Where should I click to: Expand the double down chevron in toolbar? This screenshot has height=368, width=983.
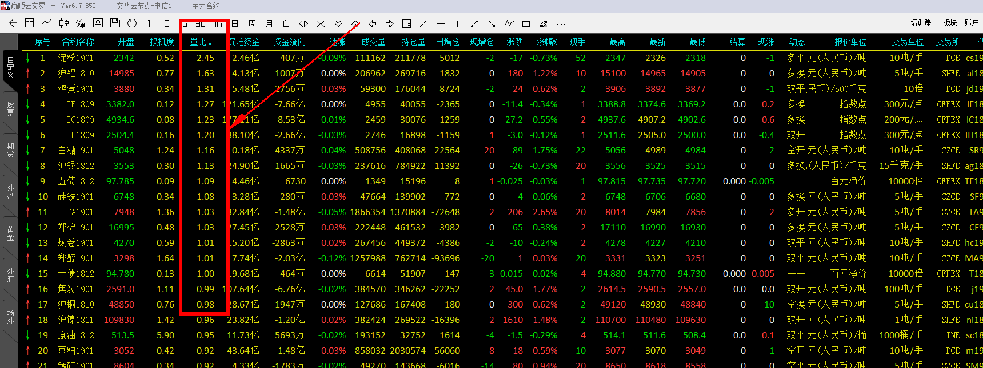[338, 24]
